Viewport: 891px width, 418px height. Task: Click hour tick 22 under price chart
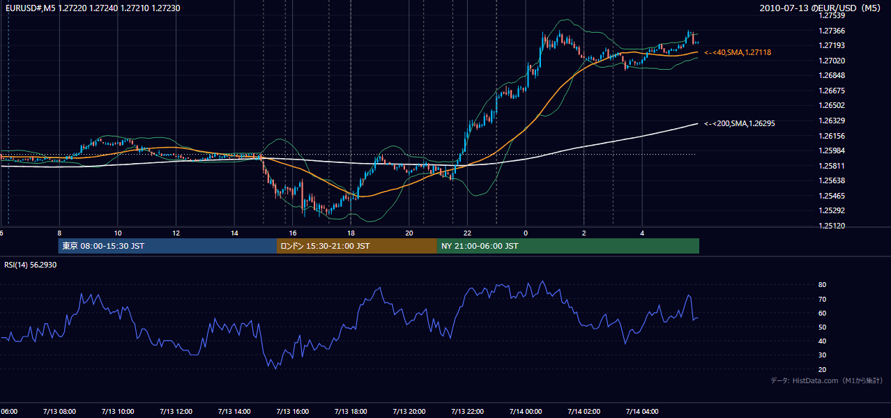tap(467, 233)
